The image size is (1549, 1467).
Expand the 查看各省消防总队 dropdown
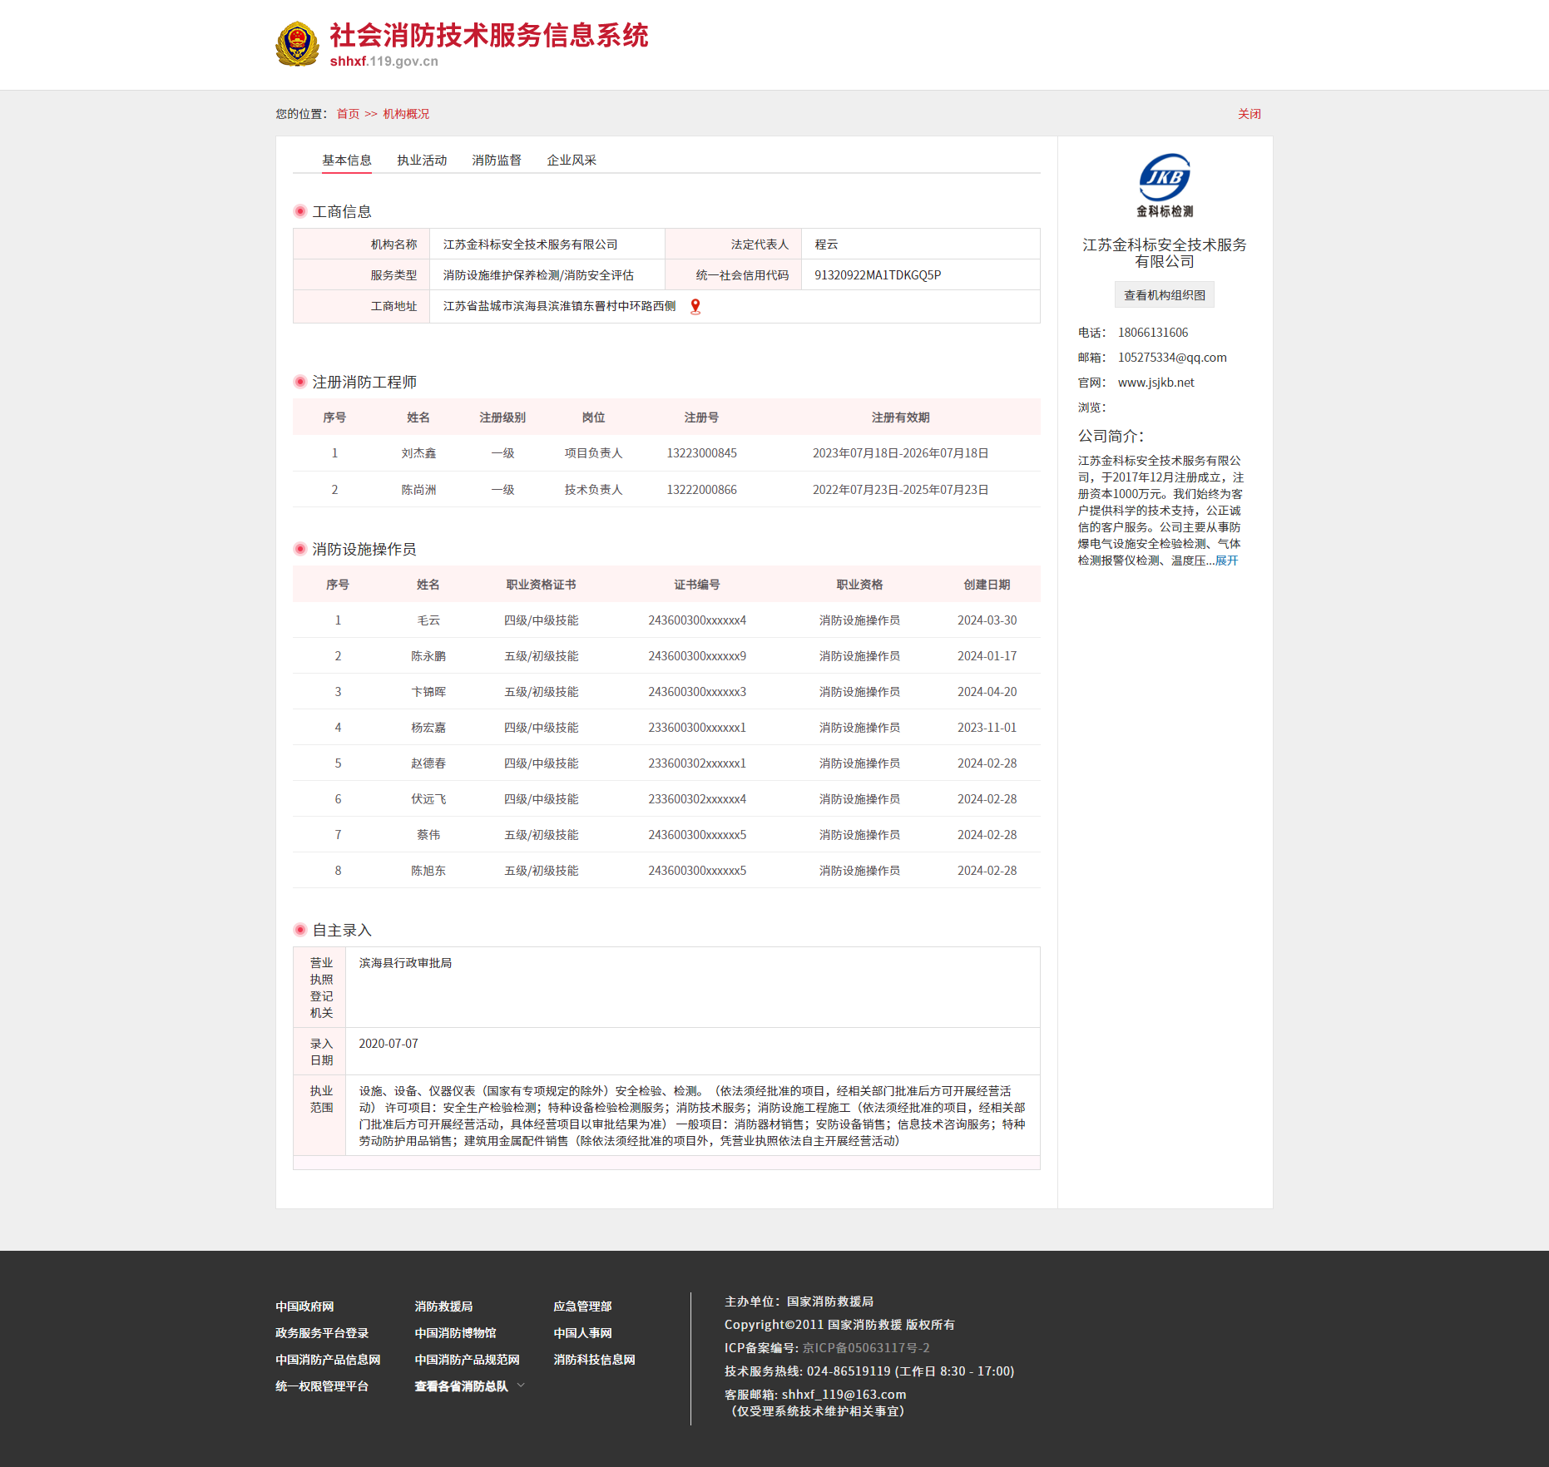pos(469,1386)
